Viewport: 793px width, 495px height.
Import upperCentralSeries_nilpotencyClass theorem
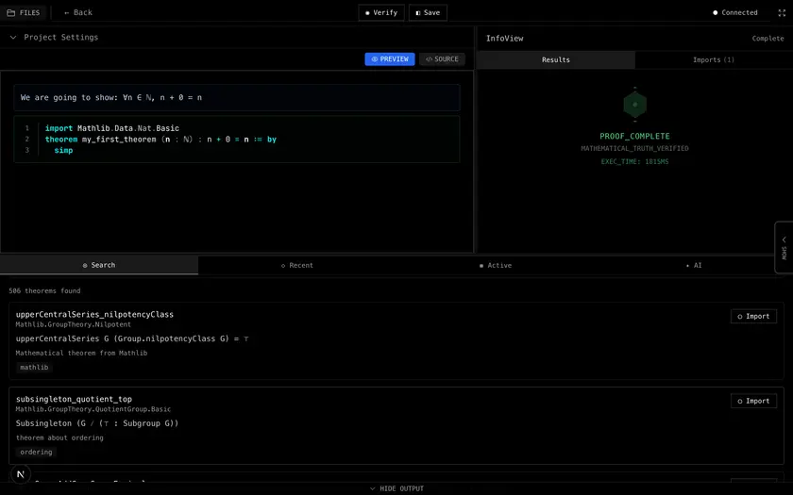753,316
